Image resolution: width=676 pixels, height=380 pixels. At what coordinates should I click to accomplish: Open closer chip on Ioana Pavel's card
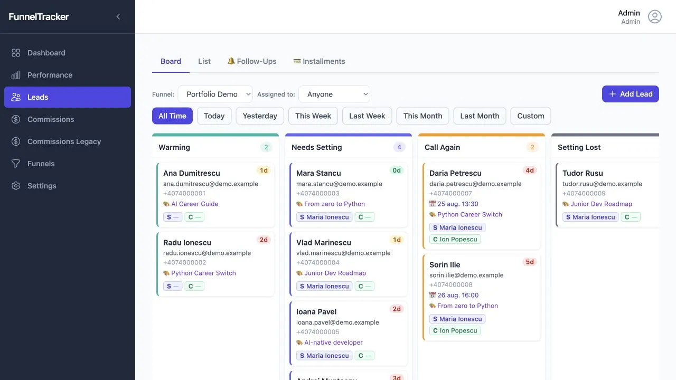[x=364, y=356]
